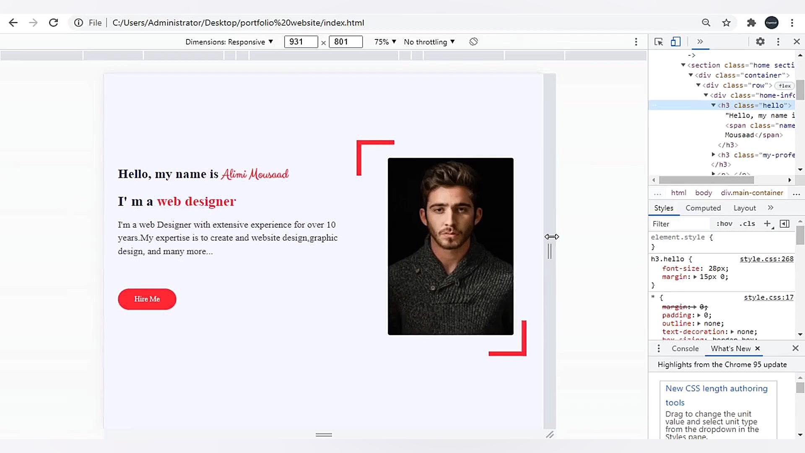Open style.css:17 source link
This screenshot has height=453, width=805.
(x=769, y=297)
